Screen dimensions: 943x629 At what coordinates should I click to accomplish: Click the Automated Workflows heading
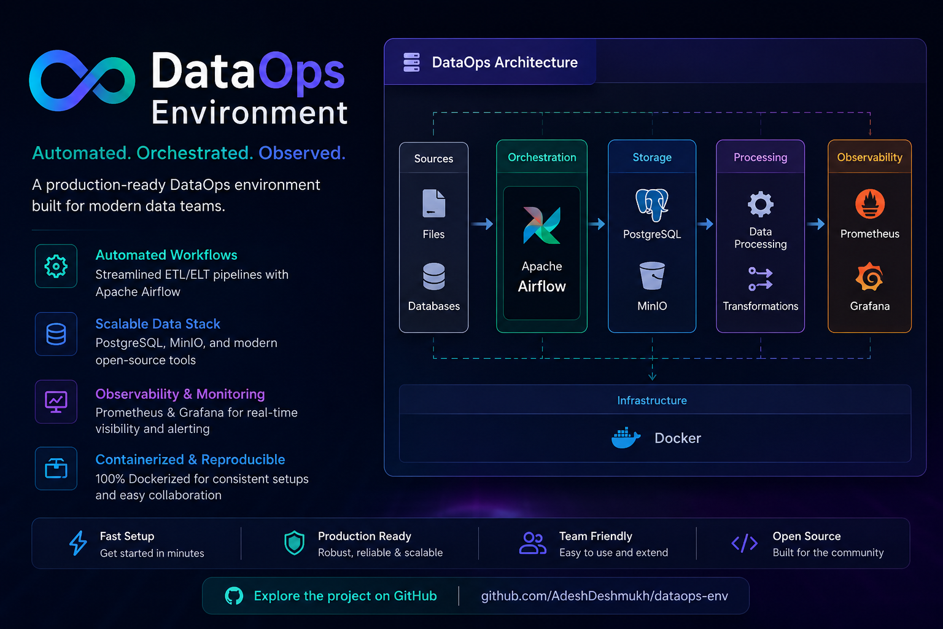point(166,255)
